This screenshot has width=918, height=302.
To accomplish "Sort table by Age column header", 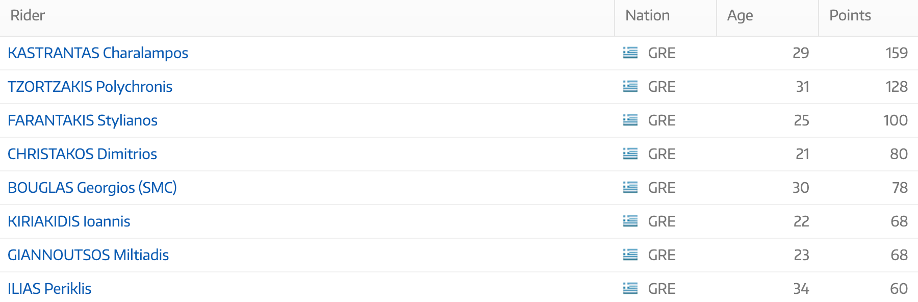I will coord(740,15).
